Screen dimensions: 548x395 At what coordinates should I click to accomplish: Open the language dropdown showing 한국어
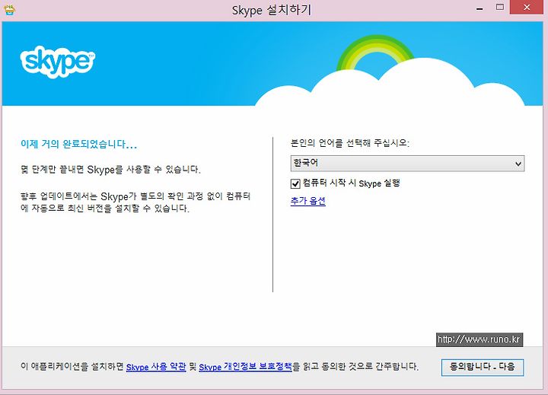pyautogui.click(x=407, y=163)
